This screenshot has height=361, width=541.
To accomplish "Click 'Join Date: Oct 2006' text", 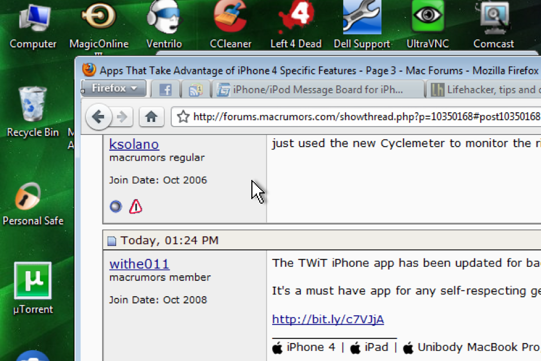I will pyautogui.click(x=158, y=180).
